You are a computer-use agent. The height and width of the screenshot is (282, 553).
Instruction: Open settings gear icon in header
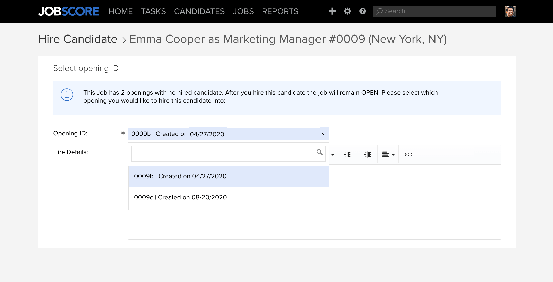(x=347, y=11)
